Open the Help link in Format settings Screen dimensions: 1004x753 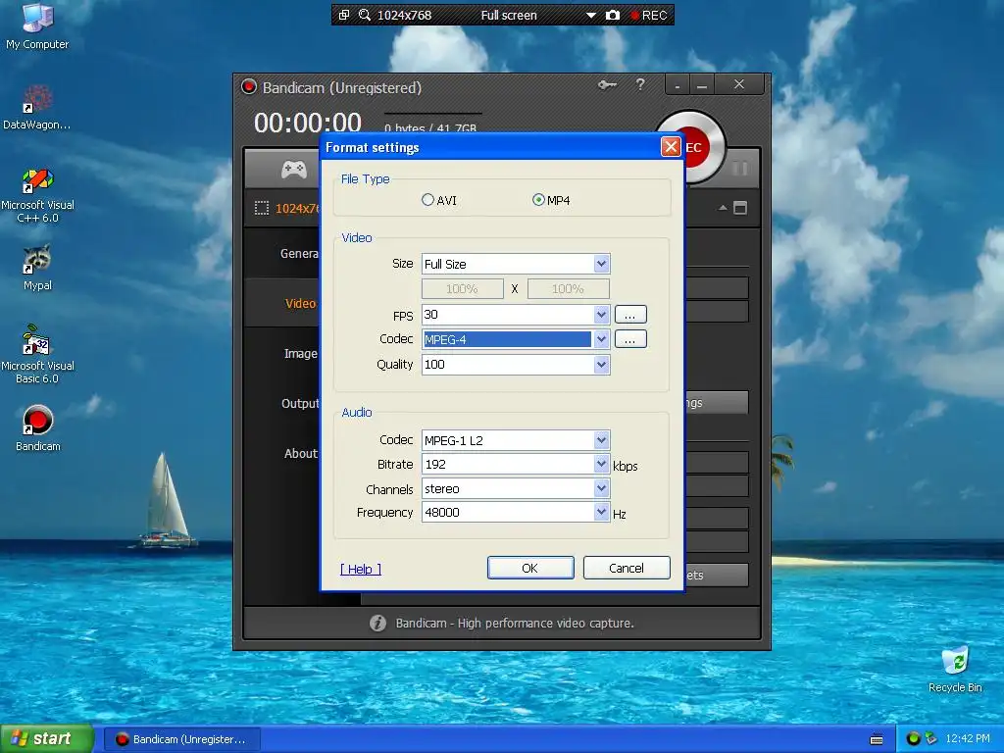click(x=361, y=570)
